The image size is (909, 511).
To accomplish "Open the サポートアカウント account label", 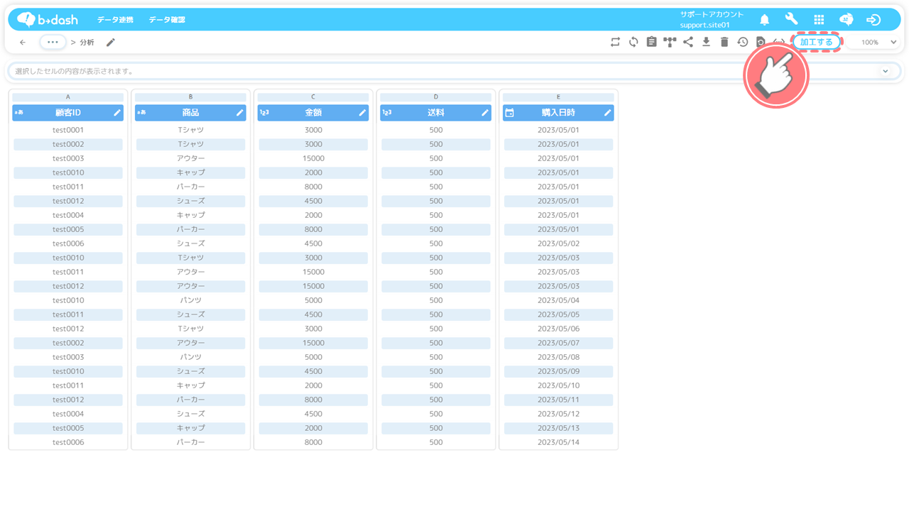I will [712, 14].
